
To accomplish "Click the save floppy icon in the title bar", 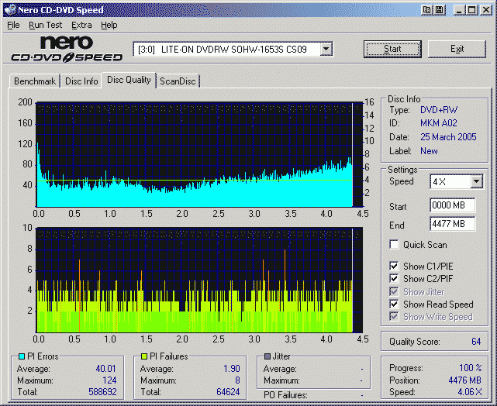I will 440,10.
